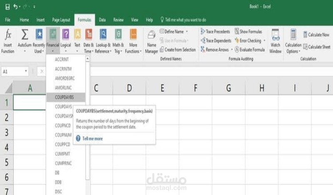
Task: Click the Tell me more help icon
Action: (x=78, y=139)
